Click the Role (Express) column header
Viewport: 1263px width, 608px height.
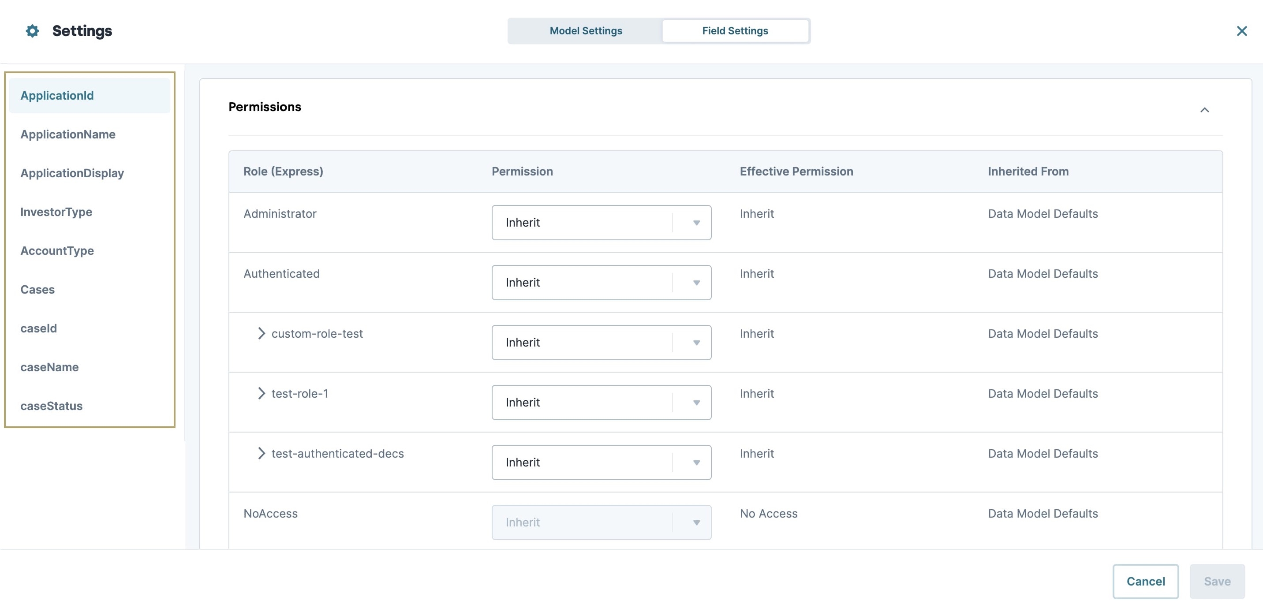[283, 171]
